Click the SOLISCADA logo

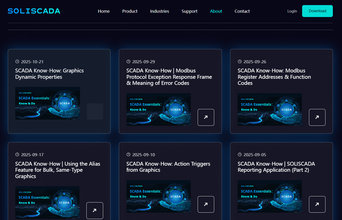coord(34,11)
